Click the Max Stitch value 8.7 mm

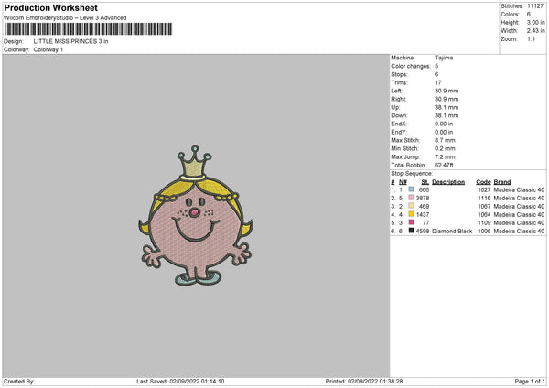pyautogui.click(x=445, y=140)
